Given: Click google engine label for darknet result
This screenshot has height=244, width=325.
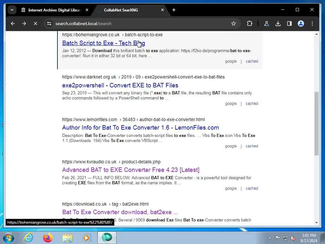Looking at the screenshot, I should coord(231,104).
